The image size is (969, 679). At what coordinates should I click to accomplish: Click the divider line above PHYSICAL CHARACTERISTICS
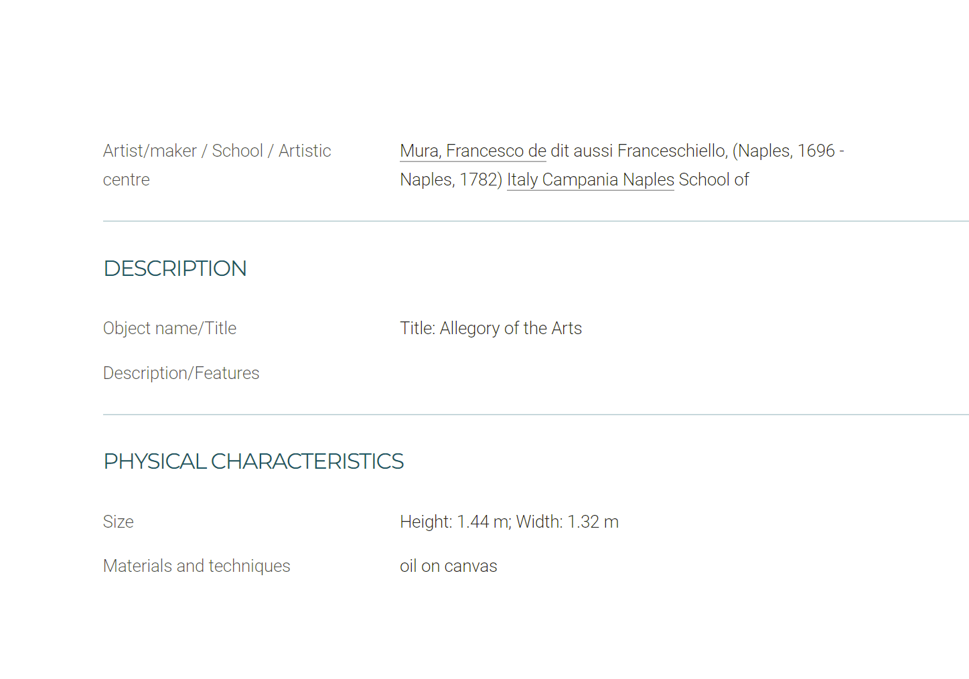point(536,414)
